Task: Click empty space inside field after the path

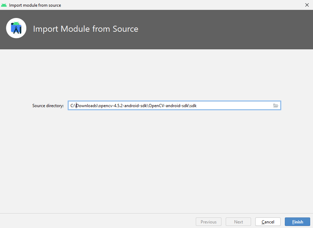Action: [233, 105]
